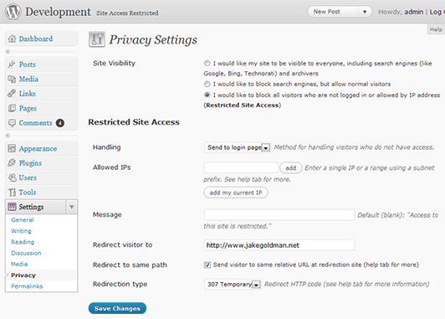Click the Media icon in sidebar

(12, 79)
